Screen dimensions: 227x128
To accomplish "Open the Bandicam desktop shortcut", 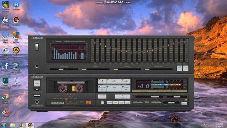I will pos(16,21).
